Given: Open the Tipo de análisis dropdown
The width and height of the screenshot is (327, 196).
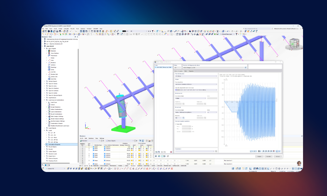Looking at the screenshot, I should click(x=196, y=84).
